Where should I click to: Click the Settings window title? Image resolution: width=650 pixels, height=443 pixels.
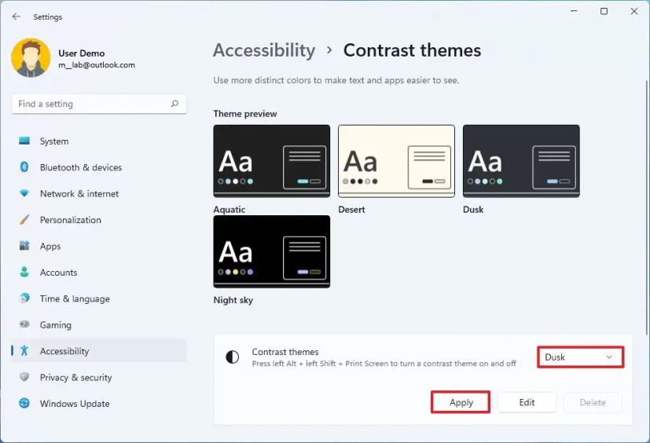click(x=48, y=16)
